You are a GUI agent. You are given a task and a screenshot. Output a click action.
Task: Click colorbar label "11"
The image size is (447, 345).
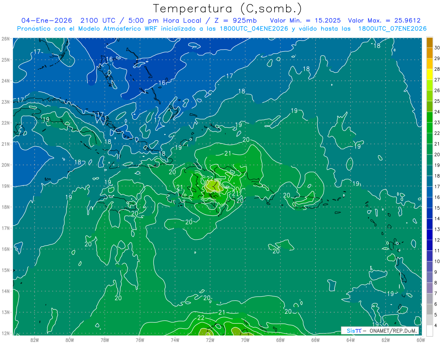click(437, 251)
